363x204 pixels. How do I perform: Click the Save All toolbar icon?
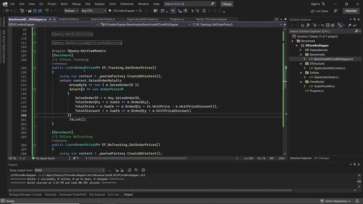click(40, 11)
